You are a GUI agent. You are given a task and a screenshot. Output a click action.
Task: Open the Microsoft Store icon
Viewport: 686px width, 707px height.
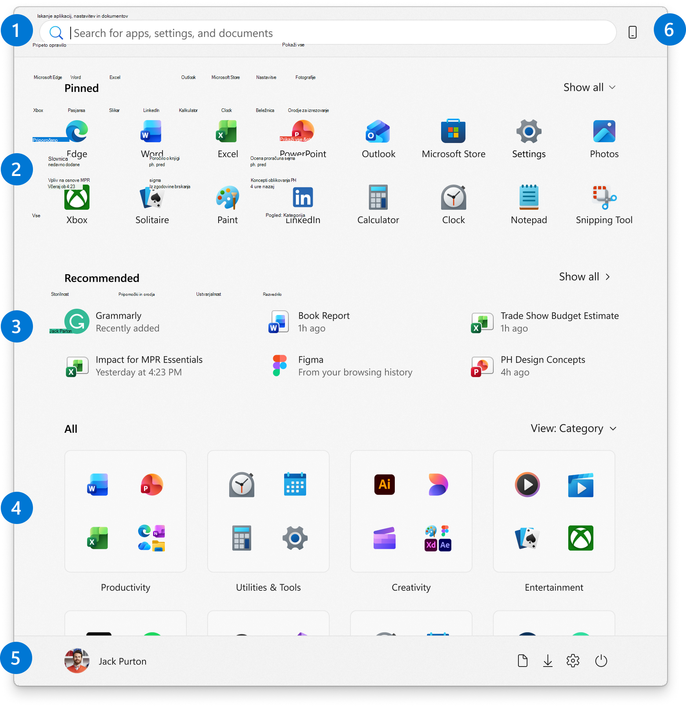[x=453, y=132]
